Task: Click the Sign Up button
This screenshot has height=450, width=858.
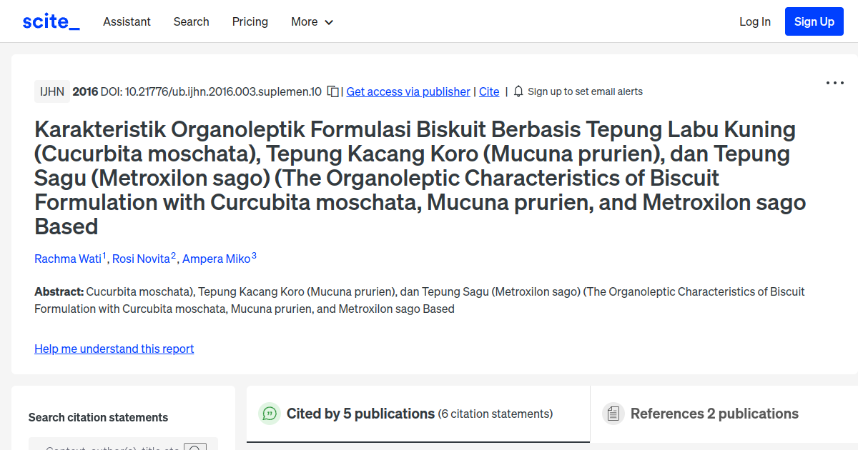Action: (814, 21)
